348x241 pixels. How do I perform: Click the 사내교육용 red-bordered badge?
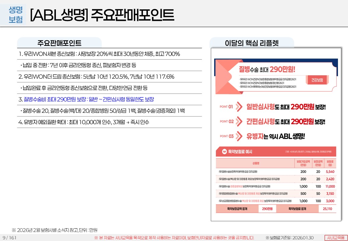pyautogui.click(x=336, y=238)
